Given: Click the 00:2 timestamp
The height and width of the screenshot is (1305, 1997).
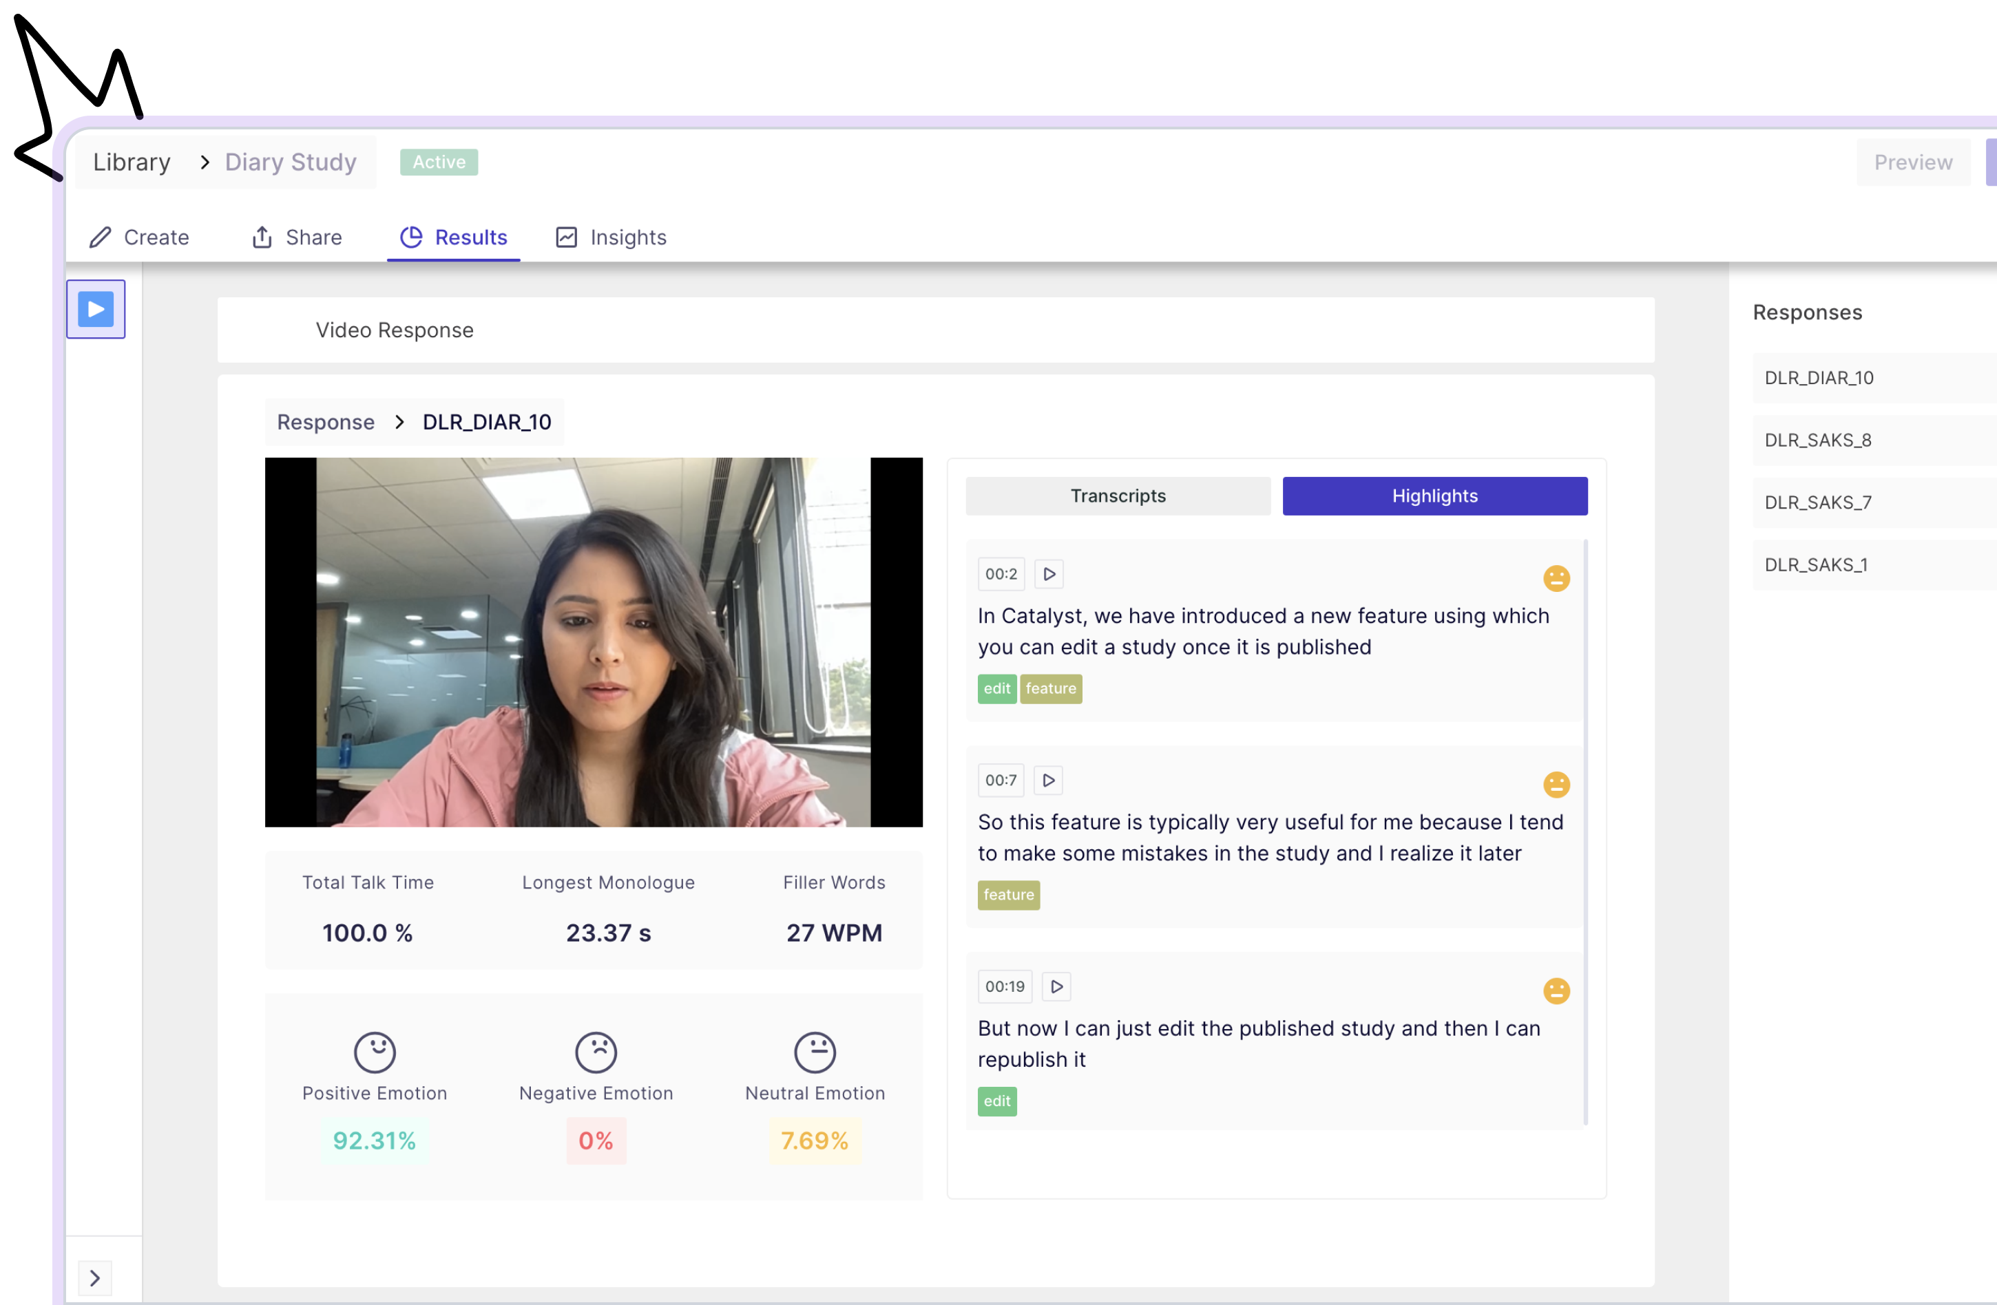Looking at the screenshot, I should 1001,573.
